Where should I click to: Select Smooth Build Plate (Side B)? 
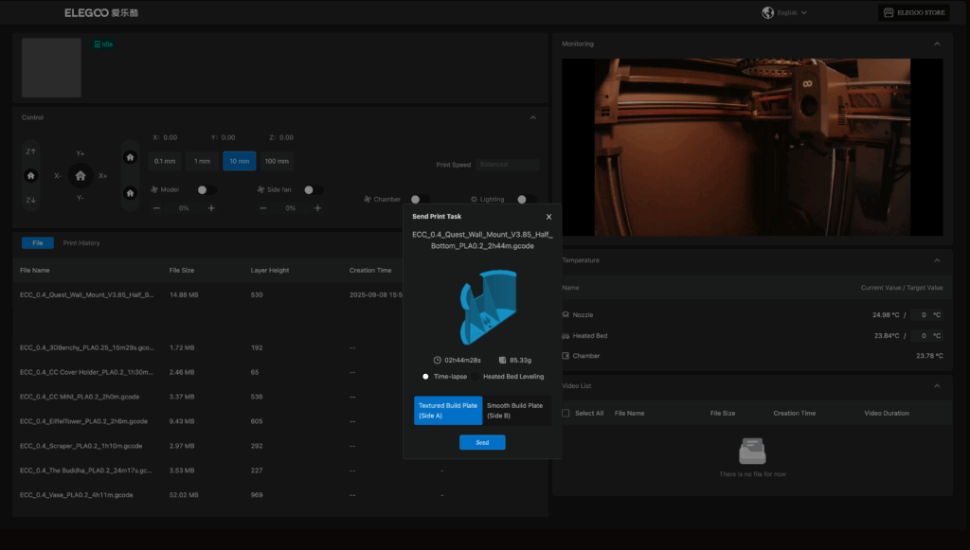[x=515, y=410]
